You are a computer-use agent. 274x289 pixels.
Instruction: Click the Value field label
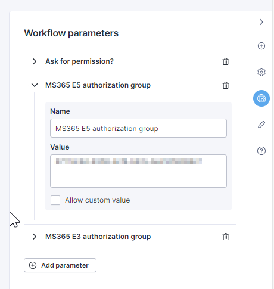[x=60, y=147]
